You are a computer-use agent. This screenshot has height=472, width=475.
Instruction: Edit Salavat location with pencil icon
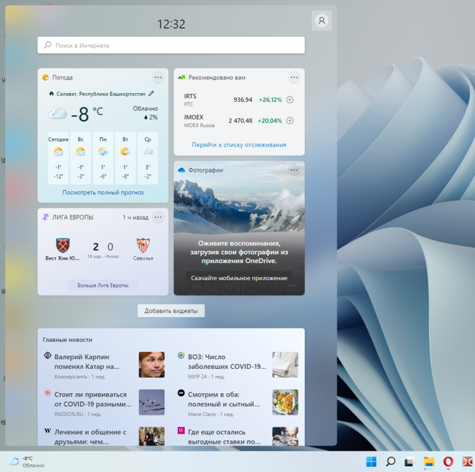point(151,93)
